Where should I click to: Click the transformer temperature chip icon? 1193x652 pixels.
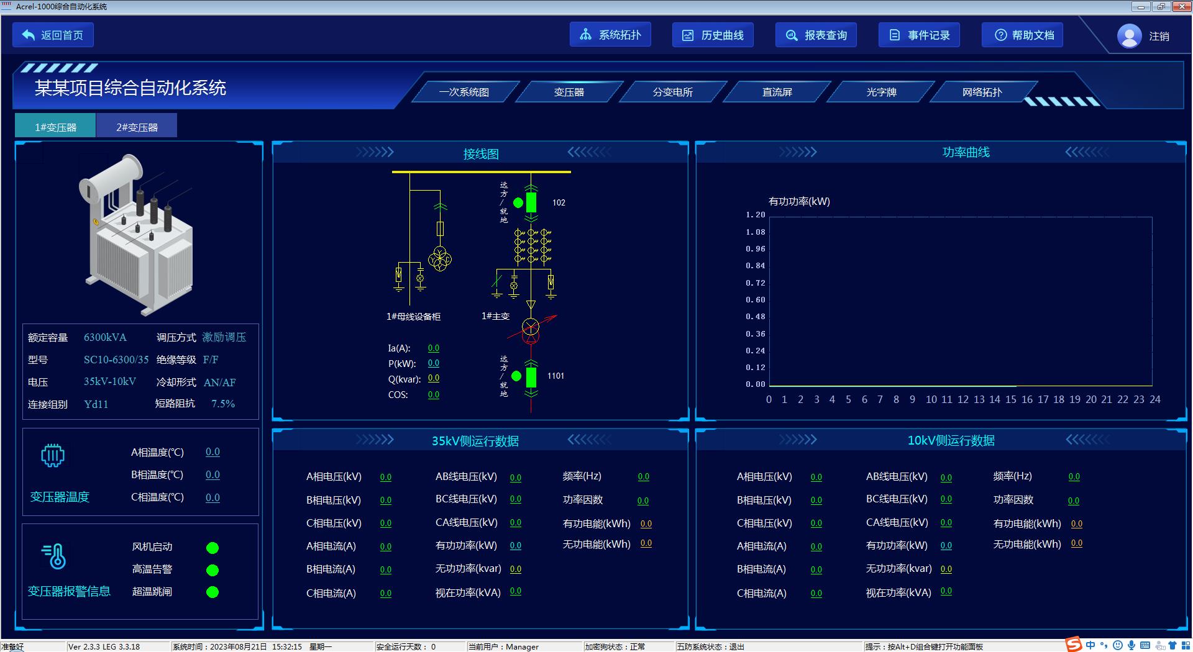point(53,455)
